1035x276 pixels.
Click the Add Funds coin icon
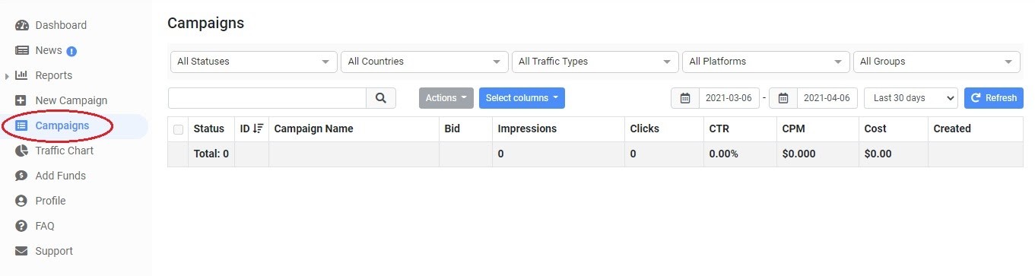pos(21,176)
